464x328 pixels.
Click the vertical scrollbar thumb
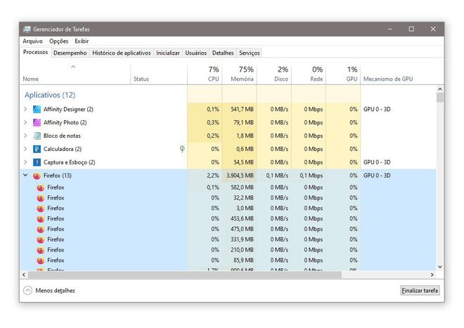(440, 98)
